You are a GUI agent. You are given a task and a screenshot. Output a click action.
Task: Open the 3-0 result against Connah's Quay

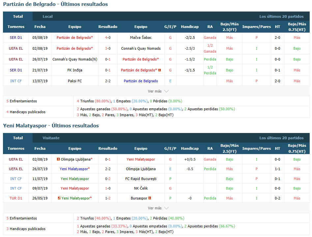(x=108, y=48)
